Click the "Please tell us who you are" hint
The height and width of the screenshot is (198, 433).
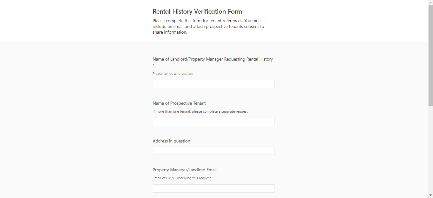click(173, 74)
